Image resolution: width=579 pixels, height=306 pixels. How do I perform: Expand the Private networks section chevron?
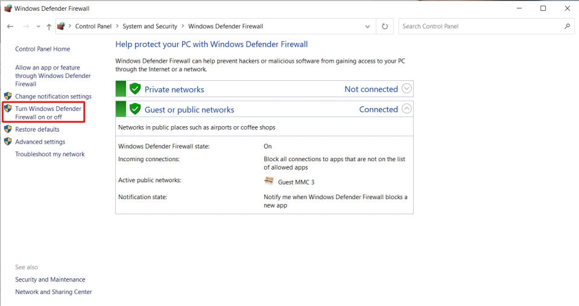coord(407,89)
